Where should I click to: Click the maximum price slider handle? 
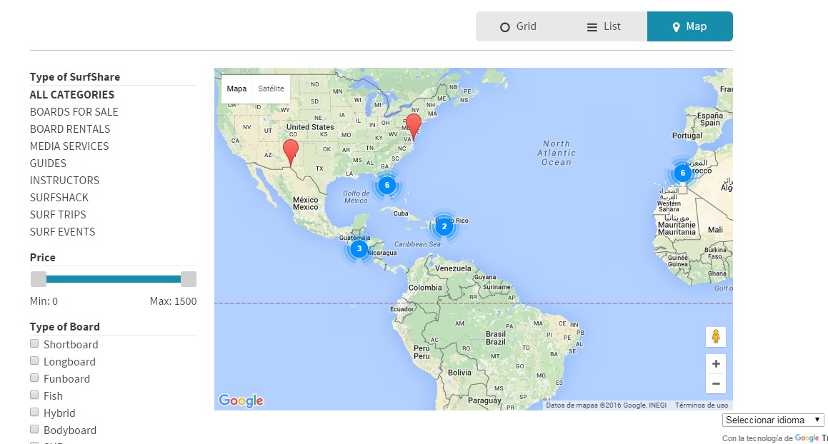(x=189, y=279)
